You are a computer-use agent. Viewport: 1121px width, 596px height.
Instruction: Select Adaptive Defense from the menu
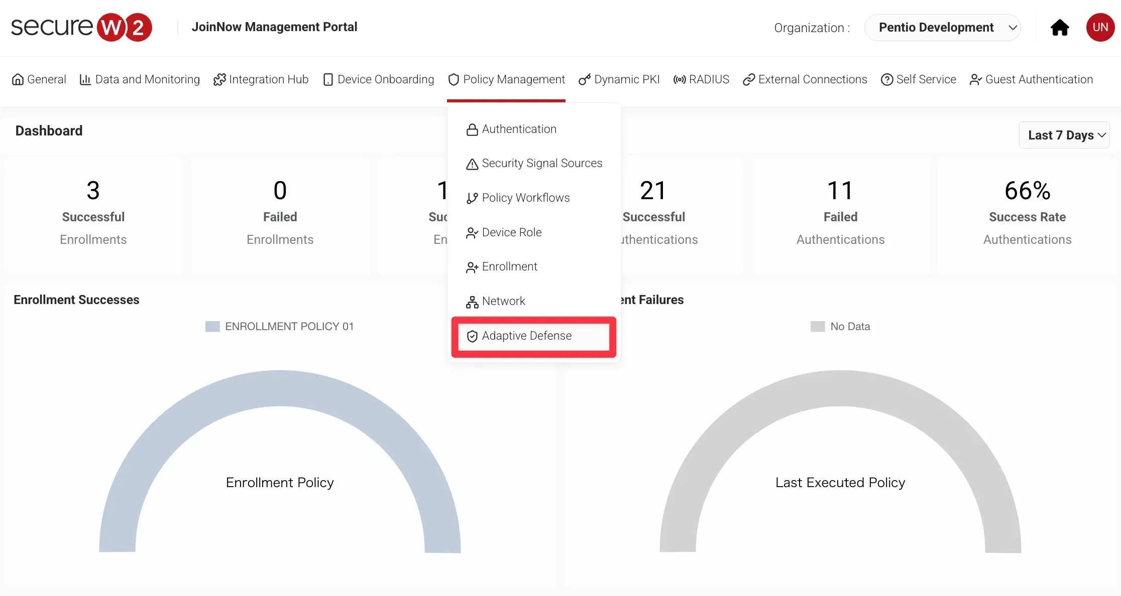(526, 336)
